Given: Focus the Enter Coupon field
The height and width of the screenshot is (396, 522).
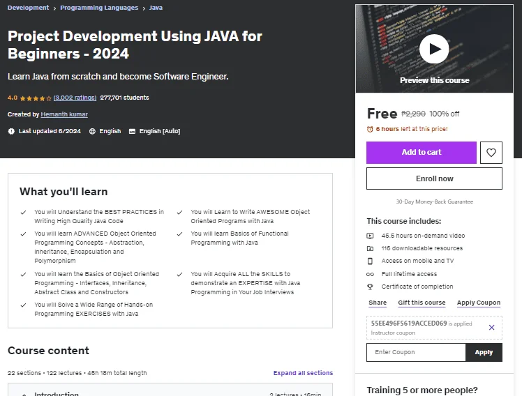Looking at the screenshot, I should point(416,353).
